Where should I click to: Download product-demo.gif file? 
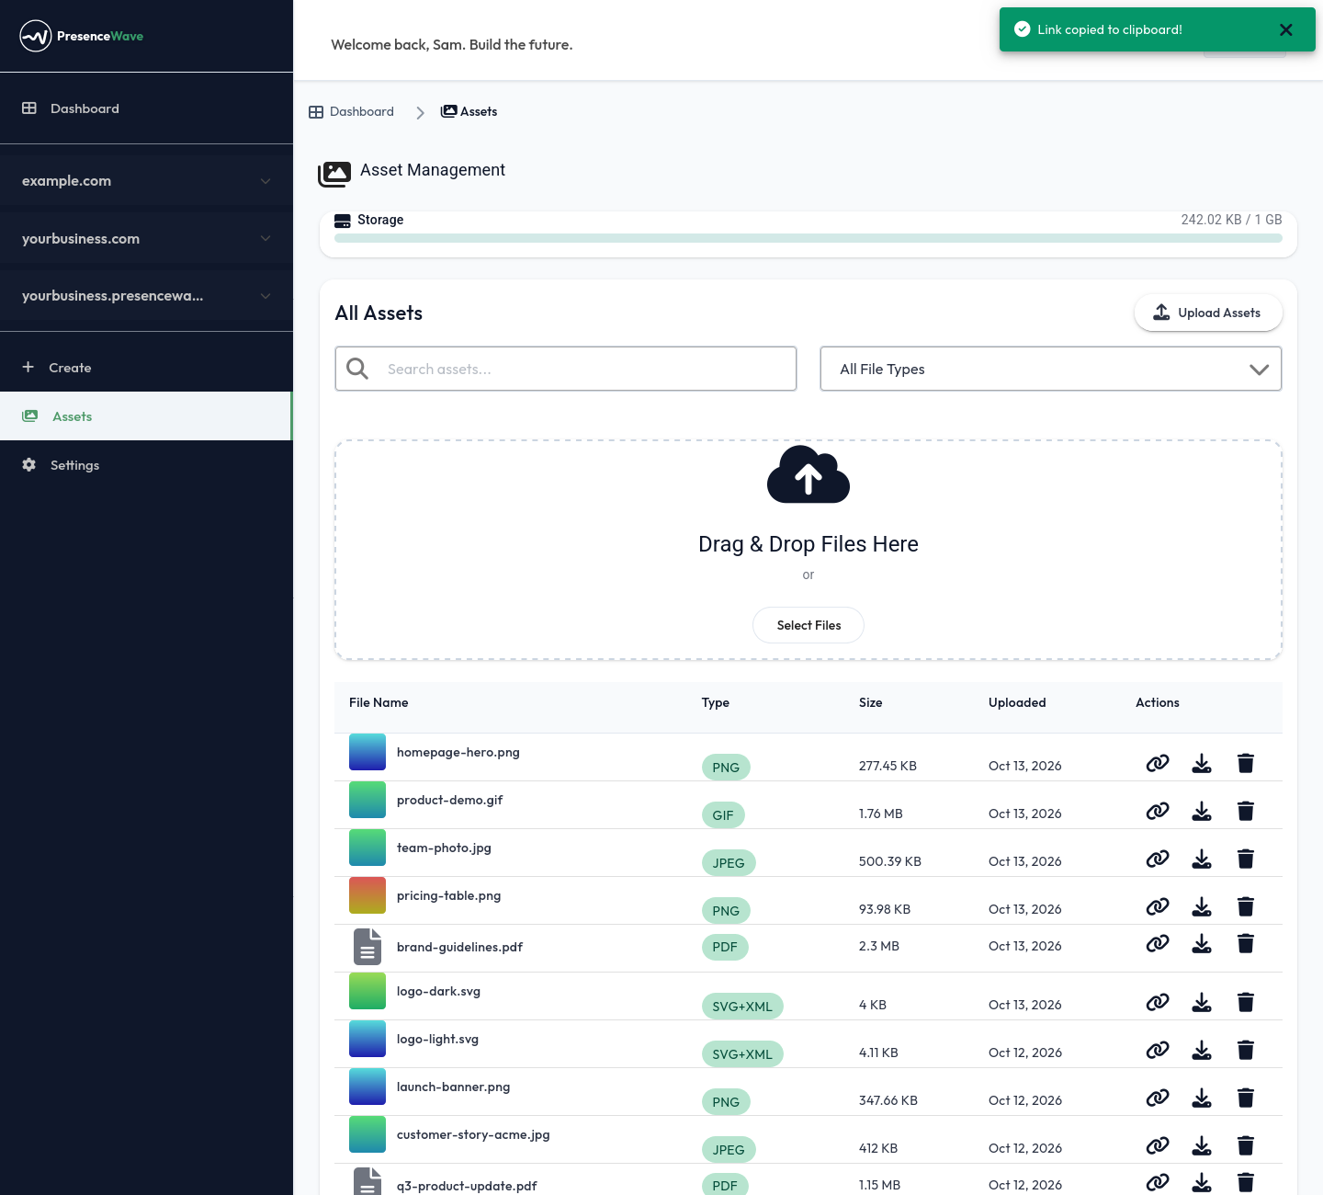click(1202, 811)
